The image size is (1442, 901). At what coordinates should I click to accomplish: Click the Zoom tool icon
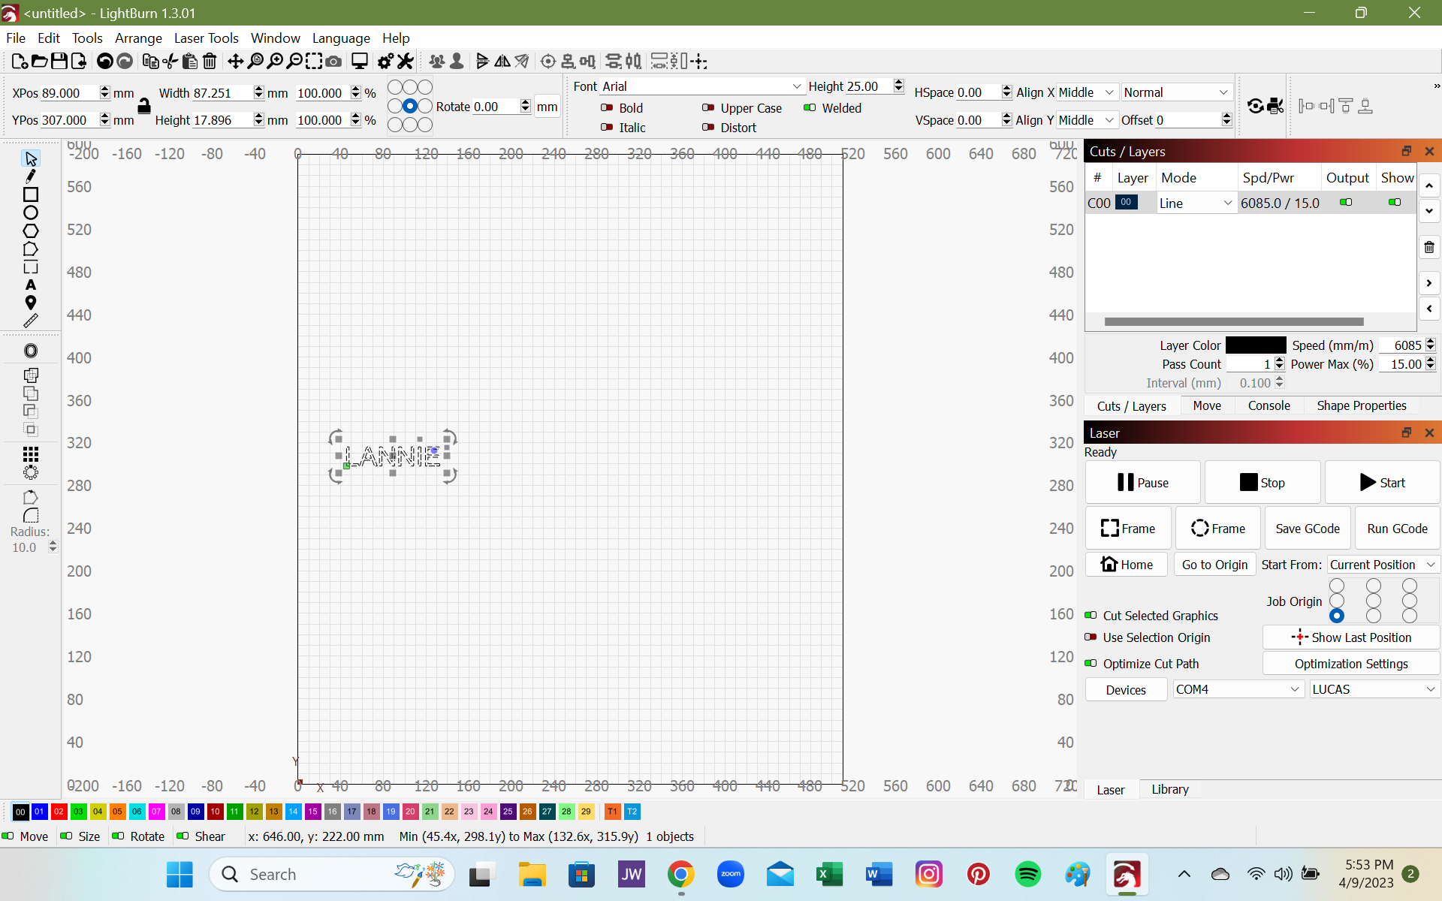pyautogui.click(x=275, y=62)
